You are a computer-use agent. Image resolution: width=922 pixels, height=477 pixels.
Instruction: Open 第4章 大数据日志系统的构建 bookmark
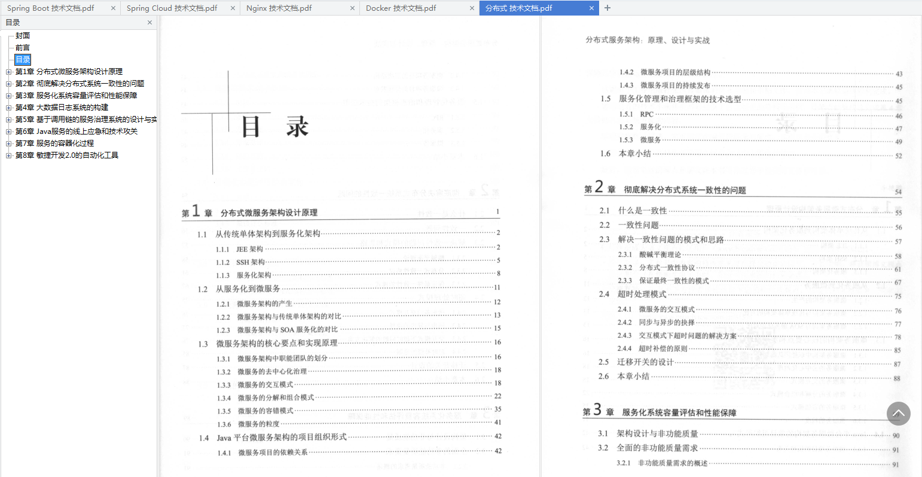coord(62,108)
